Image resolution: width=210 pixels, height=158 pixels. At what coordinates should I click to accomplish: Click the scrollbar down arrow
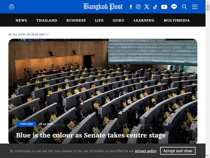[x=208, y=156]
